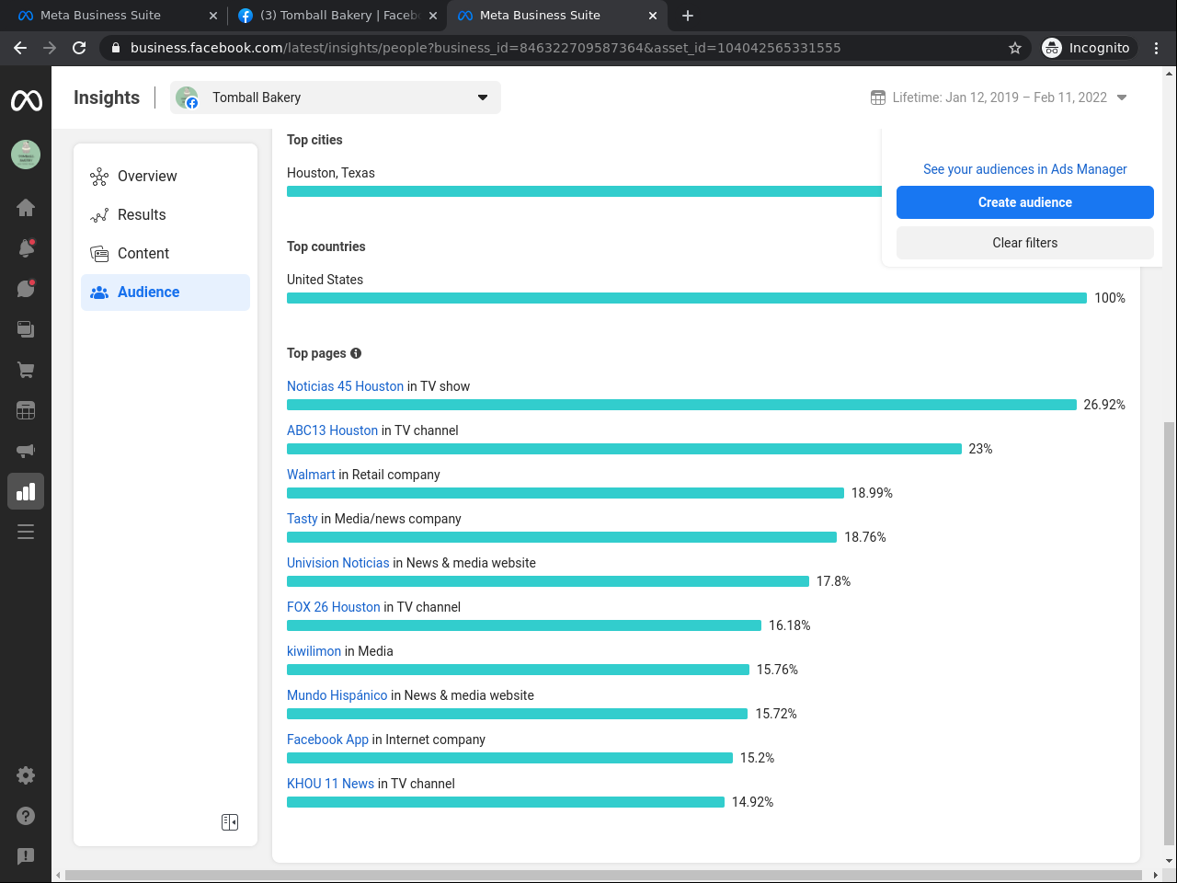Click the 26.92% value for Noticias 45
Viewport: 1177px width, 883px height.
tap(1104, 405)
